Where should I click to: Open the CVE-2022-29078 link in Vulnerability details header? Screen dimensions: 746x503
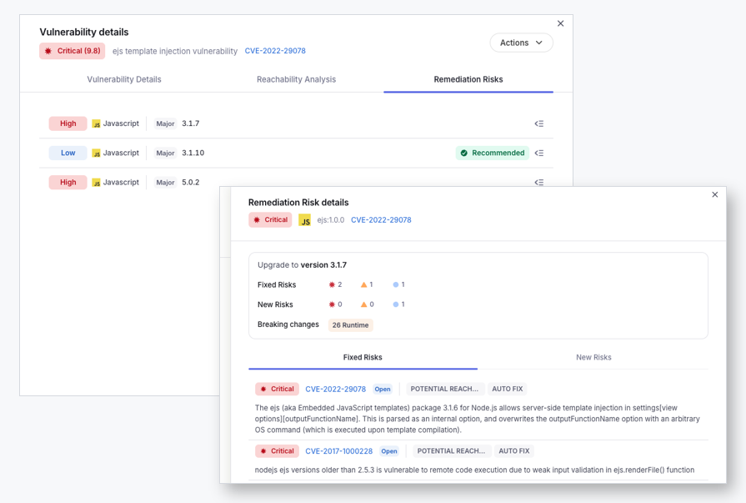point(275,51)
